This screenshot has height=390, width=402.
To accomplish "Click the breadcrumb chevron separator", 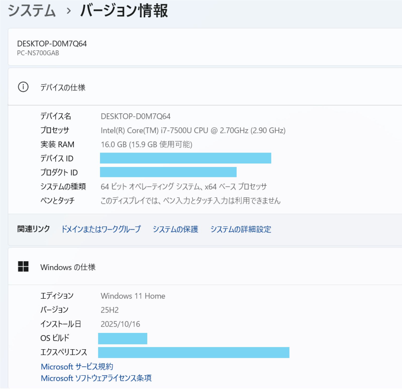I will coord(68,11).
